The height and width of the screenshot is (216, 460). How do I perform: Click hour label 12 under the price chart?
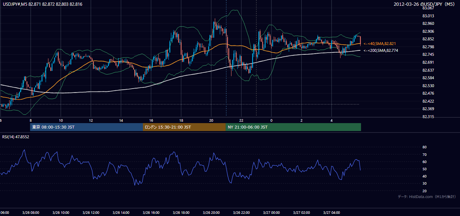pos(91,120)
